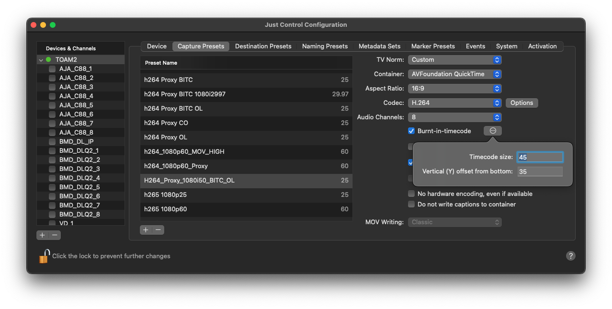The height and width of the screenshot is (309, 612).
Task: Remove device with the minus button
Action: coord(55,235)
